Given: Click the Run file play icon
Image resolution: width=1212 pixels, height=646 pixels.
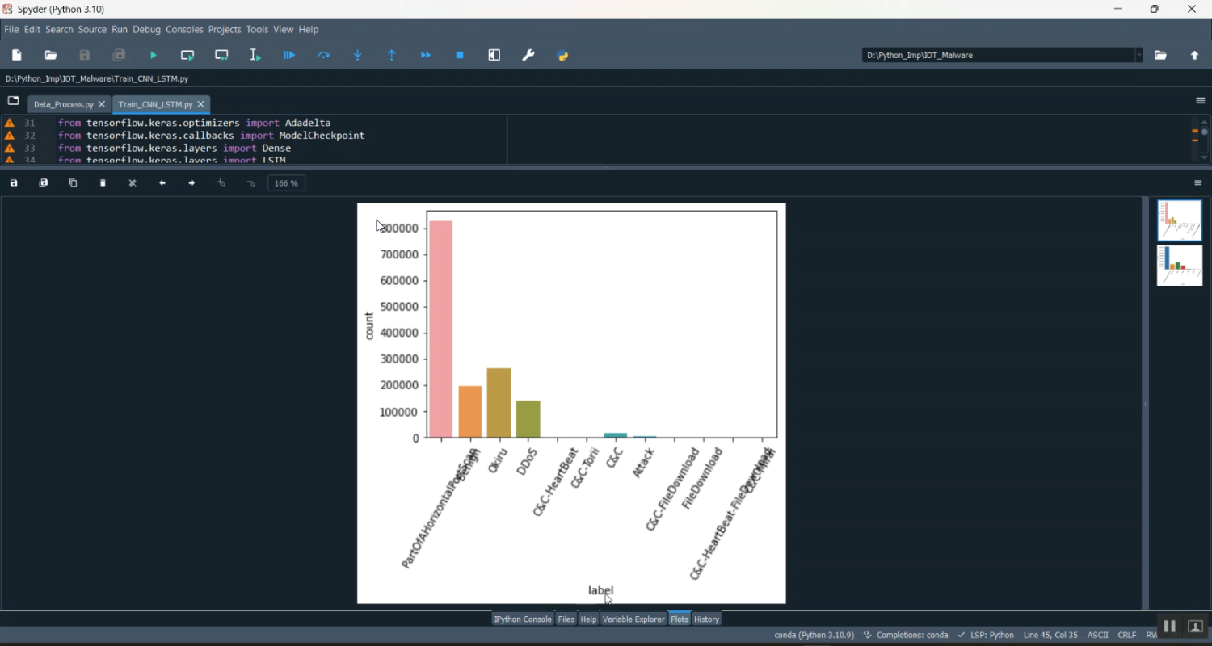Looking at the screenshot, I should (x=154, y=56).
